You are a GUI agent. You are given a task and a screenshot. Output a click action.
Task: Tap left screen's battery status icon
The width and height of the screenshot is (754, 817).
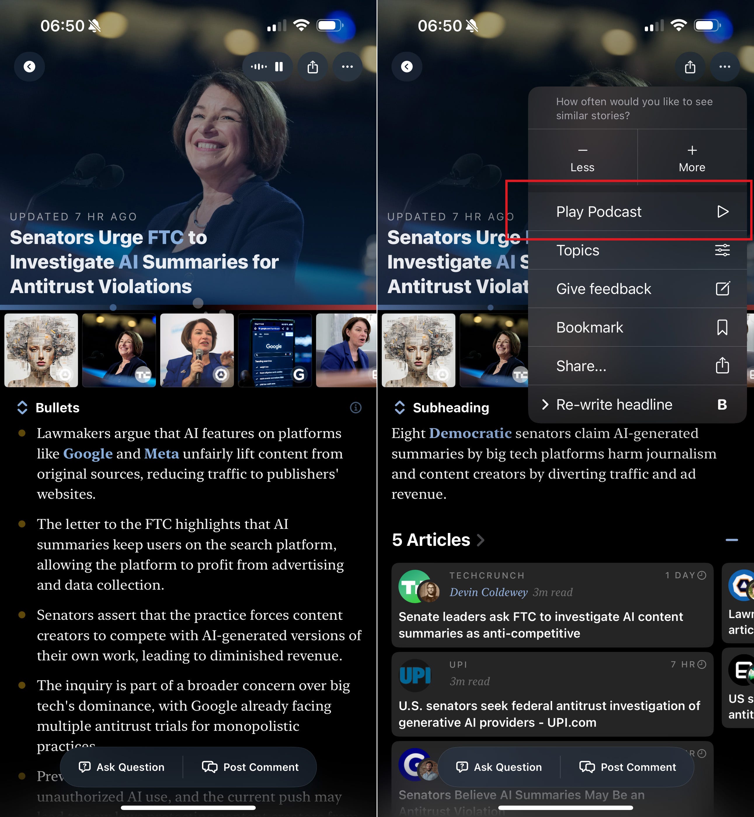330,26
